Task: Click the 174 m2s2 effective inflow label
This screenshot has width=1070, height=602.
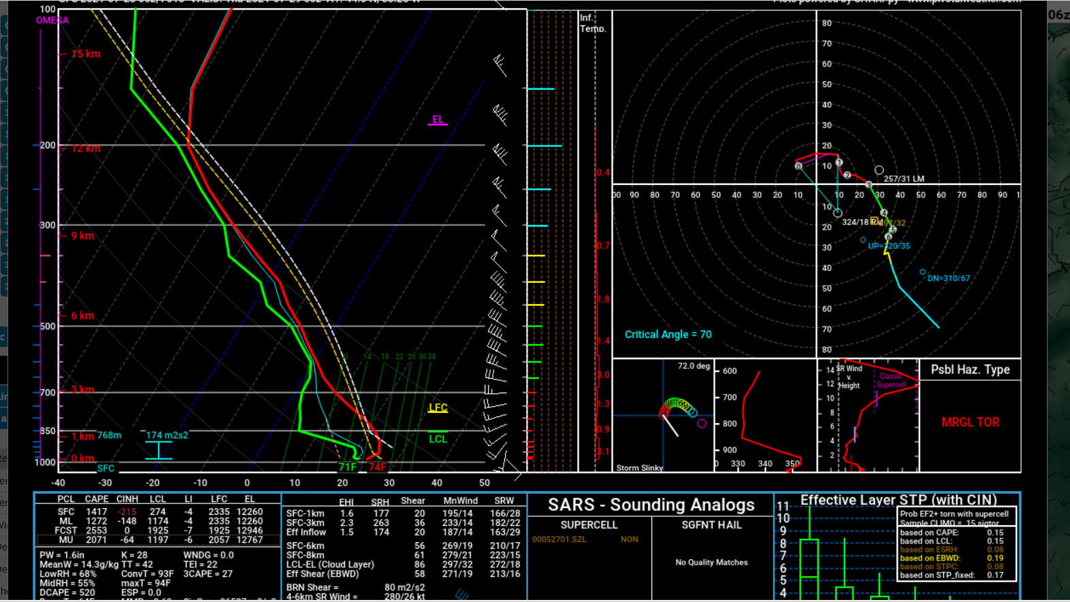Action: point(167,435)
